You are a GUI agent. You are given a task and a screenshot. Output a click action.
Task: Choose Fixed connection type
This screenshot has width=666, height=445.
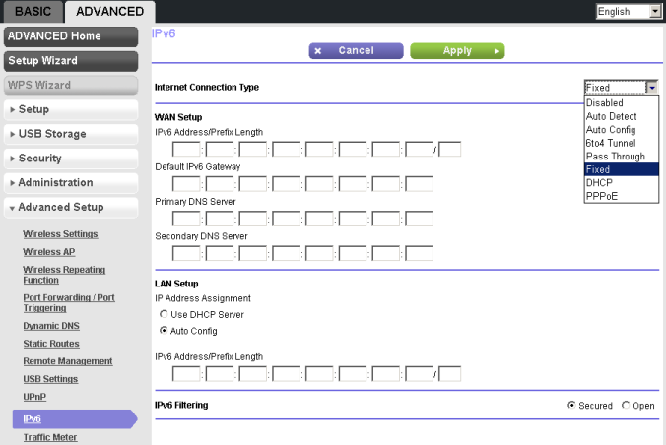[622, 169]
